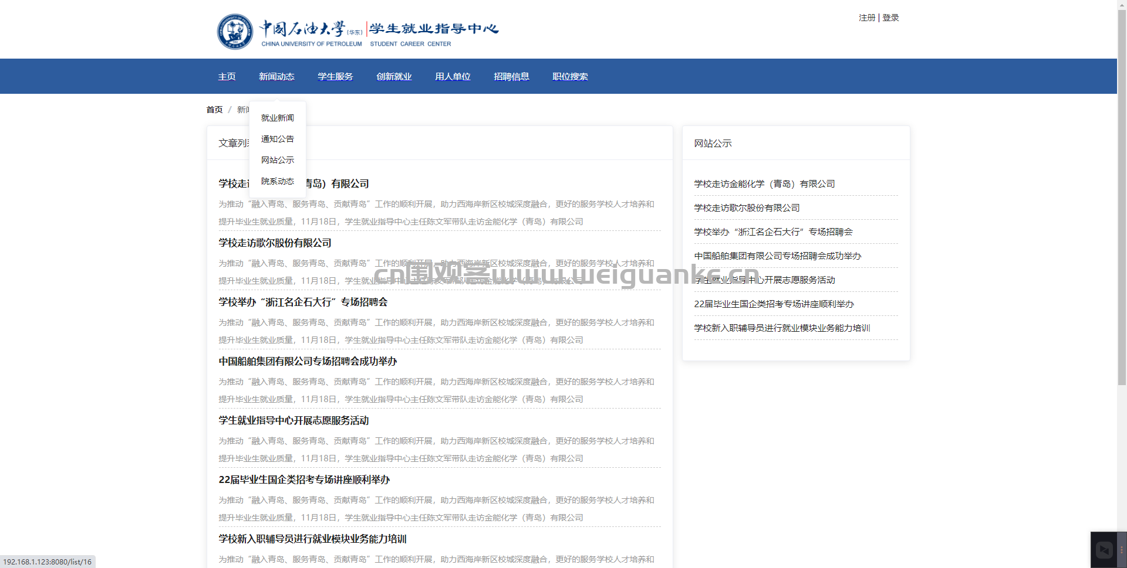
Task: Open the 新闻动态 navigation menu
Action: coord(276,77)
